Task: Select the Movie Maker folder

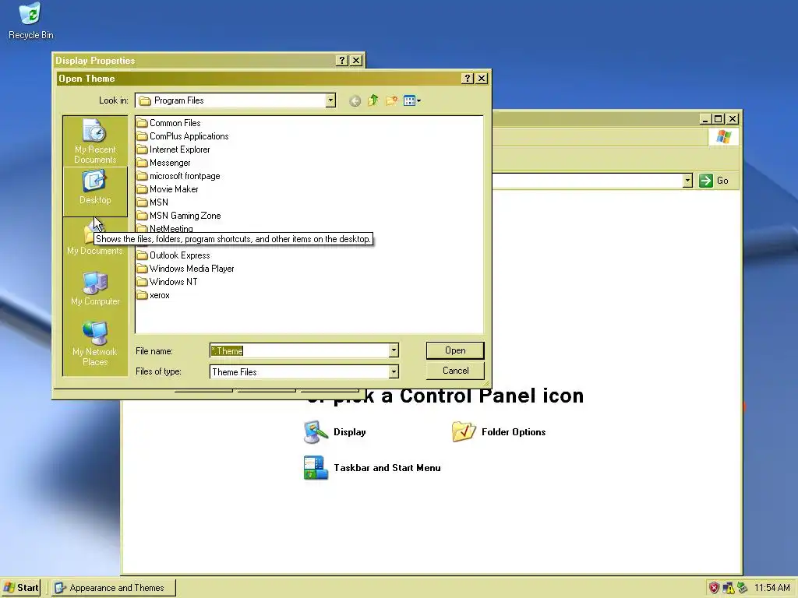Action: [168, 189]
